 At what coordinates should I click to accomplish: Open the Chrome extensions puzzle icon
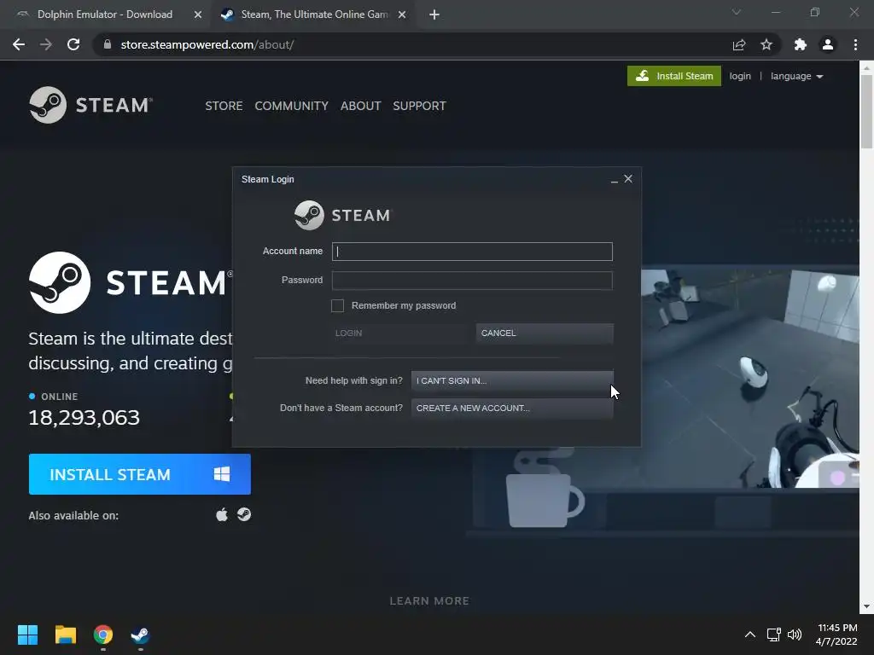[801, 44]
